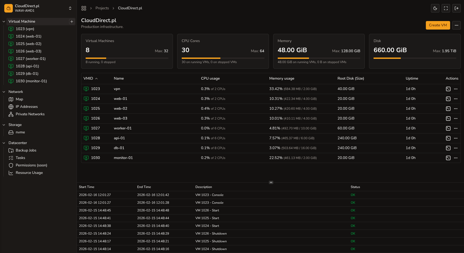Screen dimensions: 464x253
Task: Open the console for VM 1023 (vpn)
Action: pos(448,89)
